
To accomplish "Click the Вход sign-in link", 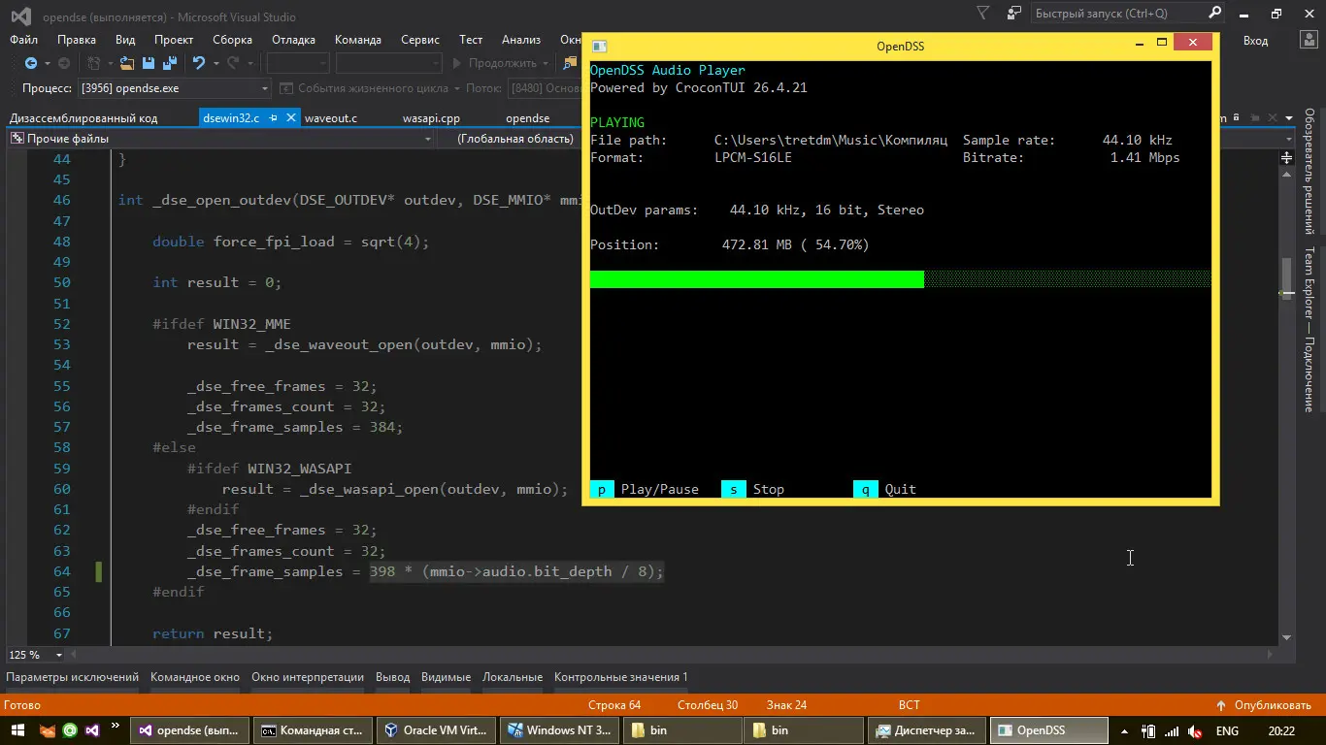I will pyautogui.click(x=1256, y=41).
